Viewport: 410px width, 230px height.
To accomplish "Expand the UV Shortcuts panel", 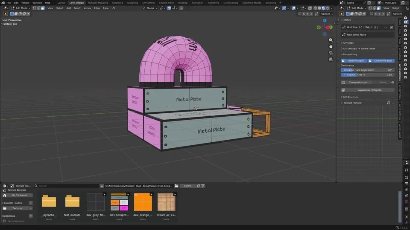I will coord(350,97).
